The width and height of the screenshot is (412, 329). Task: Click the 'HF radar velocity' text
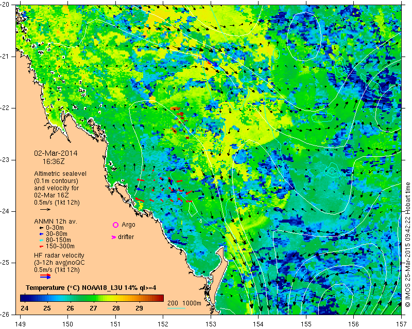pyautogui.click(x=59, y=255)
